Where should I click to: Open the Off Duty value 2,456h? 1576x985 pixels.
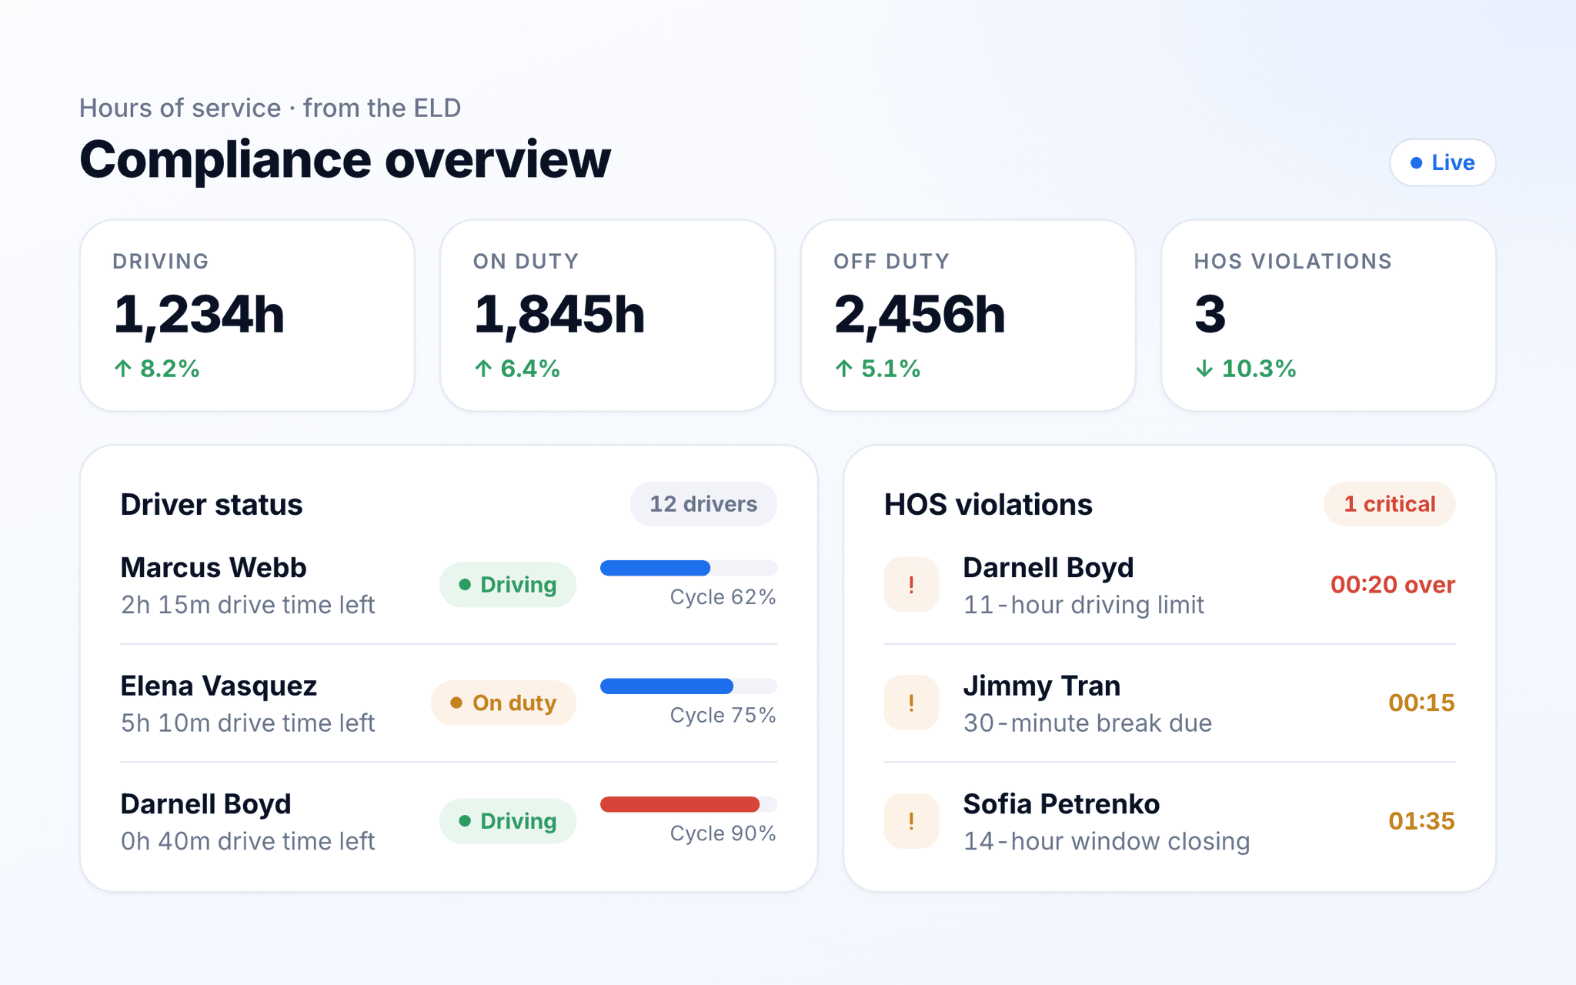(x=920, y=315)
